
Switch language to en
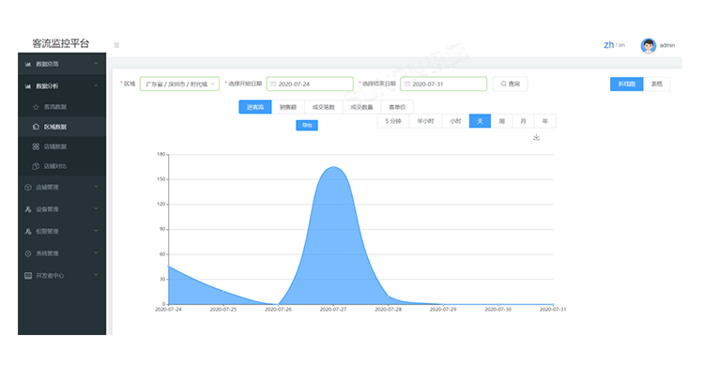[621, 45]
